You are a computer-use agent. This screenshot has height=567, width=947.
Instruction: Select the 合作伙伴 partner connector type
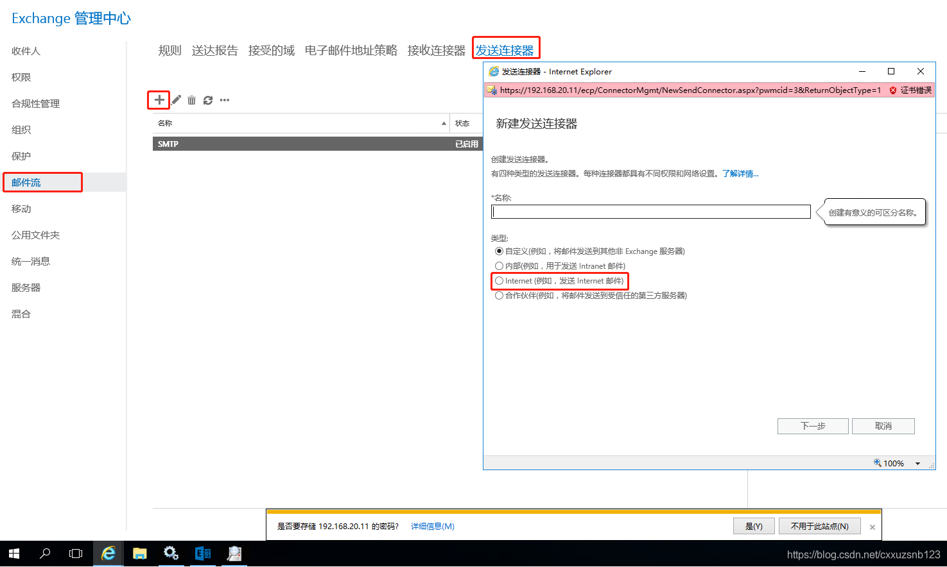point(499,296)
